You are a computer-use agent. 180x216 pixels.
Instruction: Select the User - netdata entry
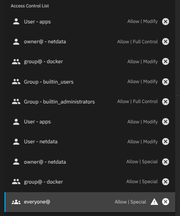(90, 142)
